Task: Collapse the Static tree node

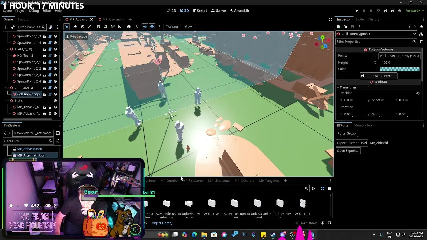Action: pos(7,101)
